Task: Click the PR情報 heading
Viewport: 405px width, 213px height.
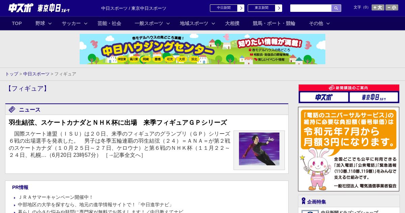Action: pos(20,187)
